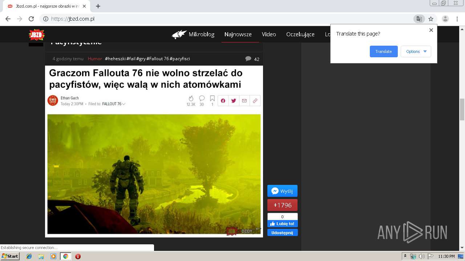465x261 pixels.
Task: Open the Chrome three-dot menu
Action: (457, 19)
